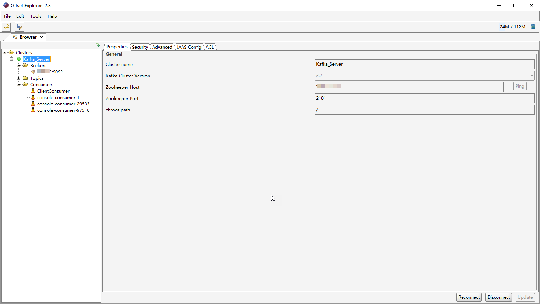Screen dimensions: 540x304
Task: Click the chroot path label text
Action: [118, 110]
